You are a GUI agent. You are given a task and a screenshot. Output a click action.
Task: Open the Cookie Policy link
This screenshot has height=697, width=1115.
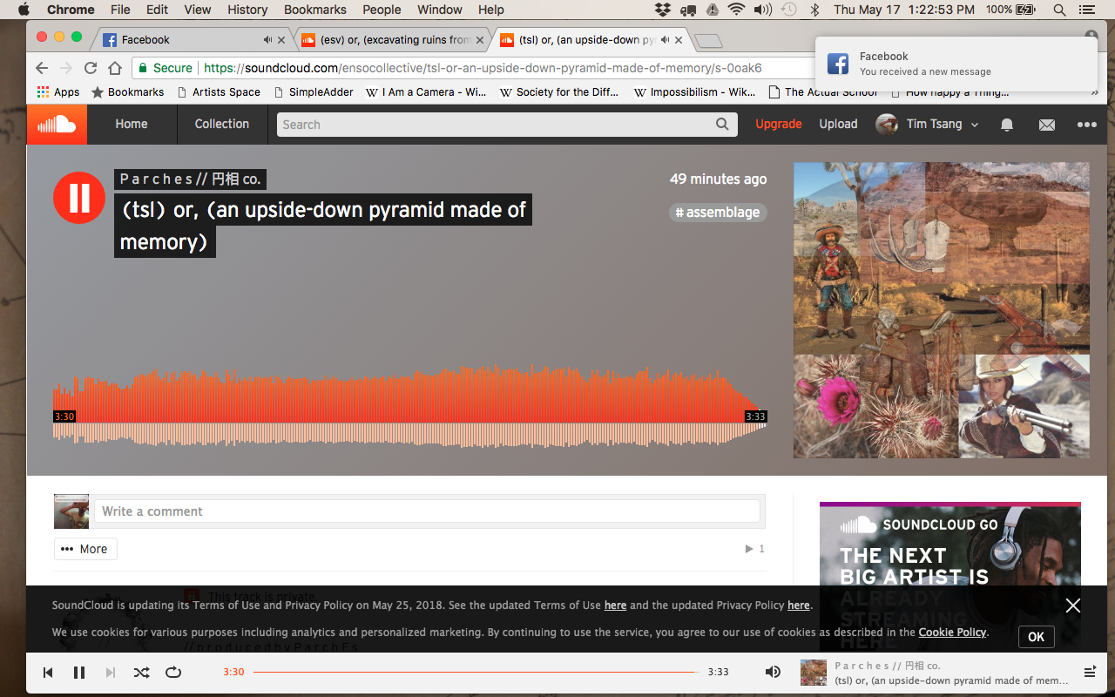point(952,633)
